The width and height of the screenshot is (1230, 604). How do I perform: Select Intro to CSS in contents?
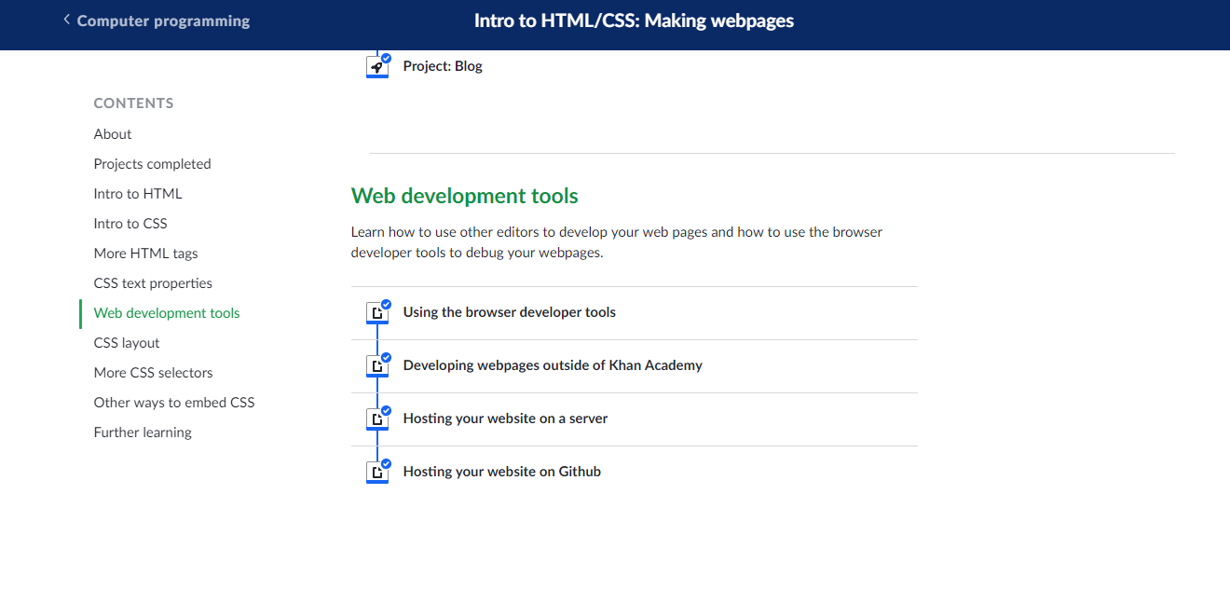[130, 224]
